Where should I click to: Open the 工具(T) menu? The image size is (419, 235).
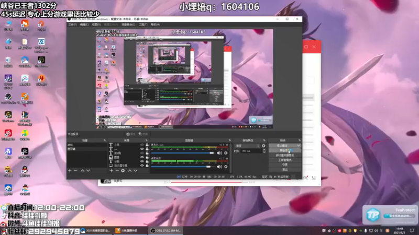143,25
